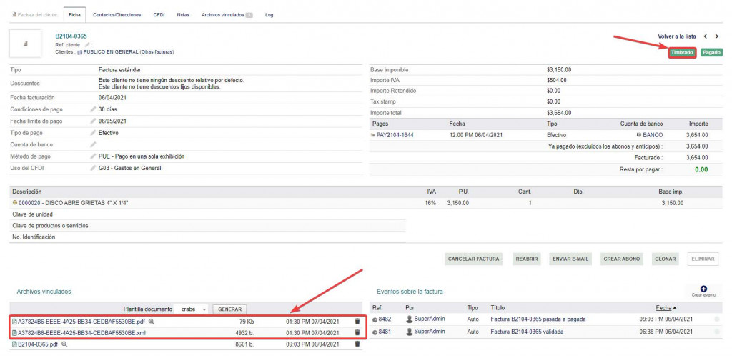732x358 pixels.
Task: Preview A37824B6 pdf file with magnifier icon
Action: point(152,322)
